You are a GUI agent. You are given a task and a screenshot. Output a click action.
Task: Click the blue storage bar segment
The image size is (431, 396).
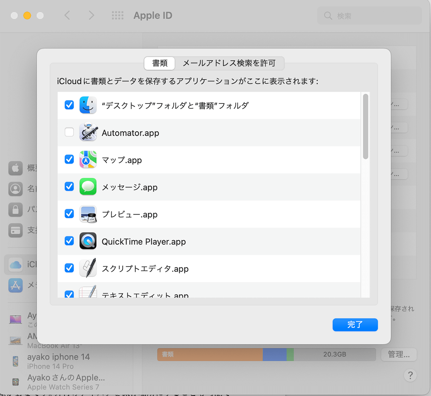[x=275, y=354]
